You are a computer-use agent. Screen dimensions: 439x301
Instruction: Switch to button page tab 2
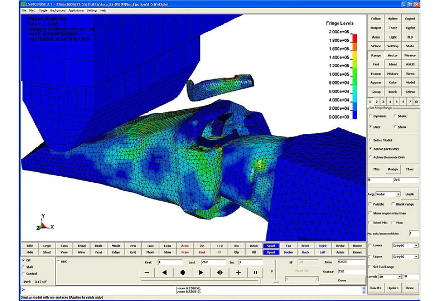coord(377,102)
